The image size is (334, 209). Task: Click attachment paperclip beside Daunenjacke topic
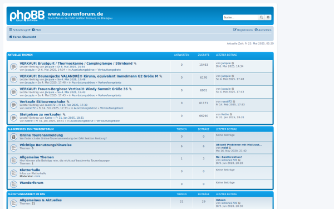(161, 76)
